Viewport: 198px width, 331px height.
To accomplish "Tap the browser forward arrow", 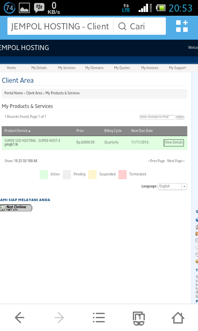I will (x=59, y=317).
